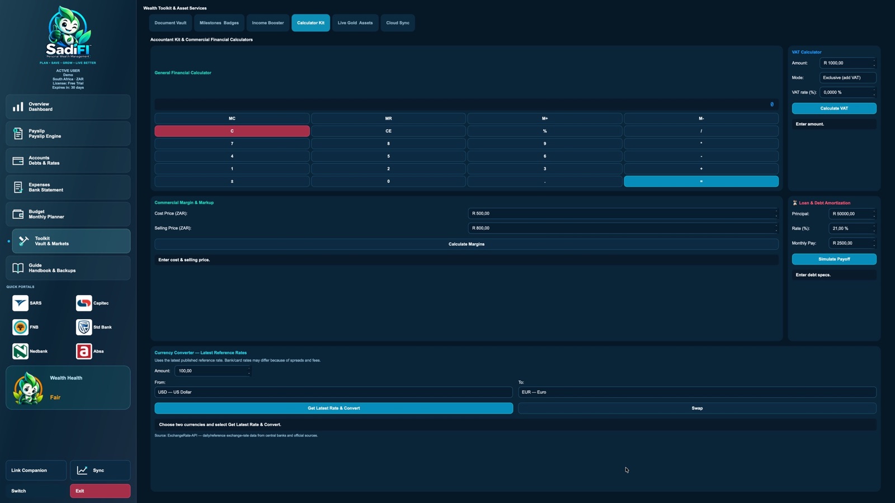Clear the calculator with red C key
The image size is (895, 503).
tap(232, 131)
